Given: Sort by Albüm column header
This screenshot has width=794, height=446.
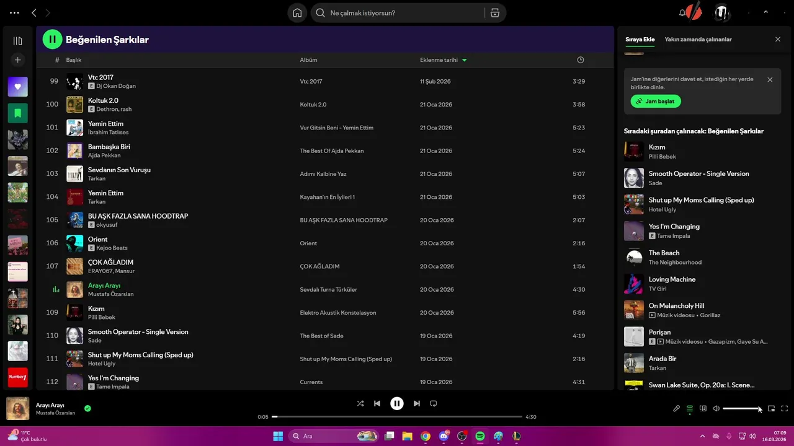Looking at the screenshot, I should pos(308,60).
